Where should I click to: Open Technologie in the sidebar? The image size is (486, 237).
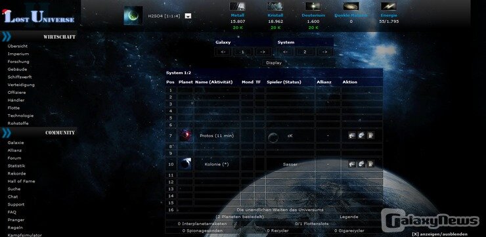click(20, 116)
